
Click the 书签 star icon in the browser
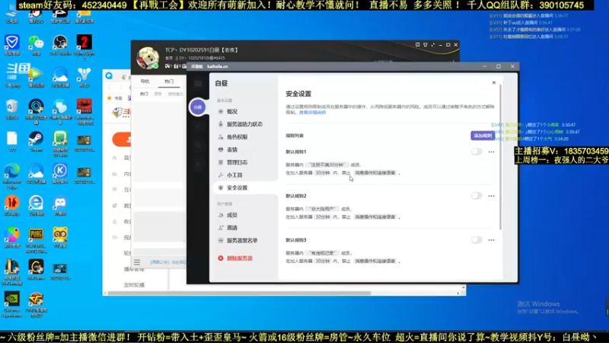[110, 98]
